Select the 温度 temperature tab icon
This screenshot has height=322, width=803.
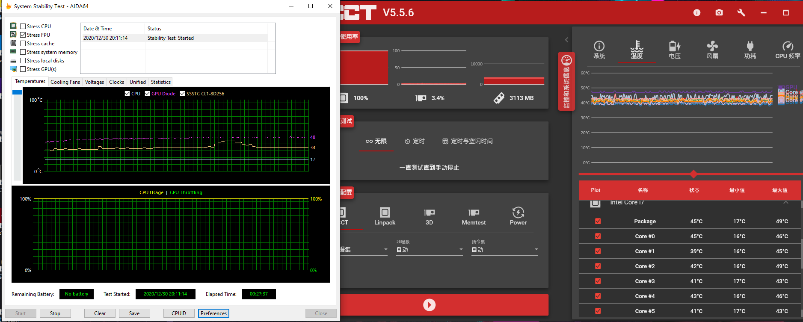pos(637,50)
